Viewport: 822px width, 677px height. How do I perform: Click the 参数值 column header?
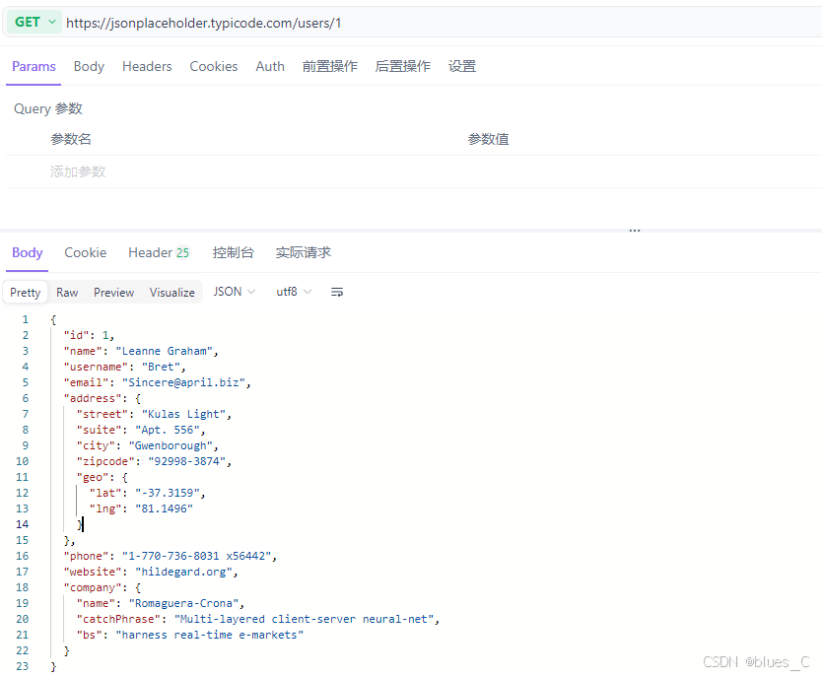[488, 139]
